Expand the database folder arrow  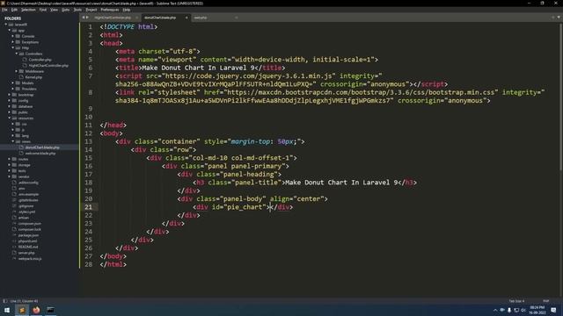point(10,106)
